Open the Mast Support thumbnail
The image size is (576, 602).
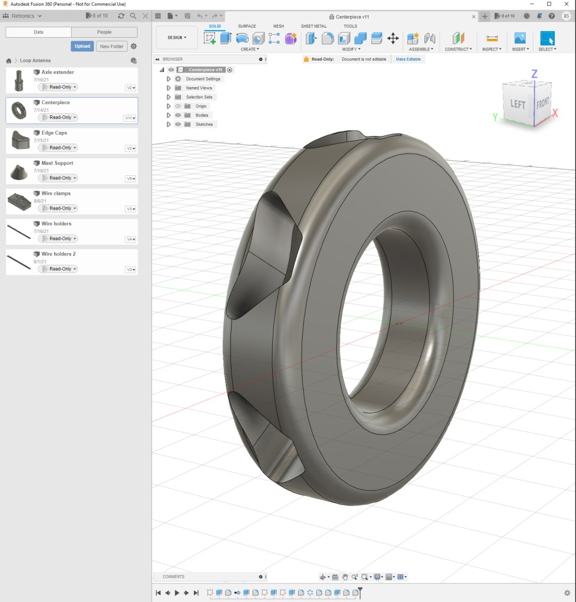coord(19,172)
